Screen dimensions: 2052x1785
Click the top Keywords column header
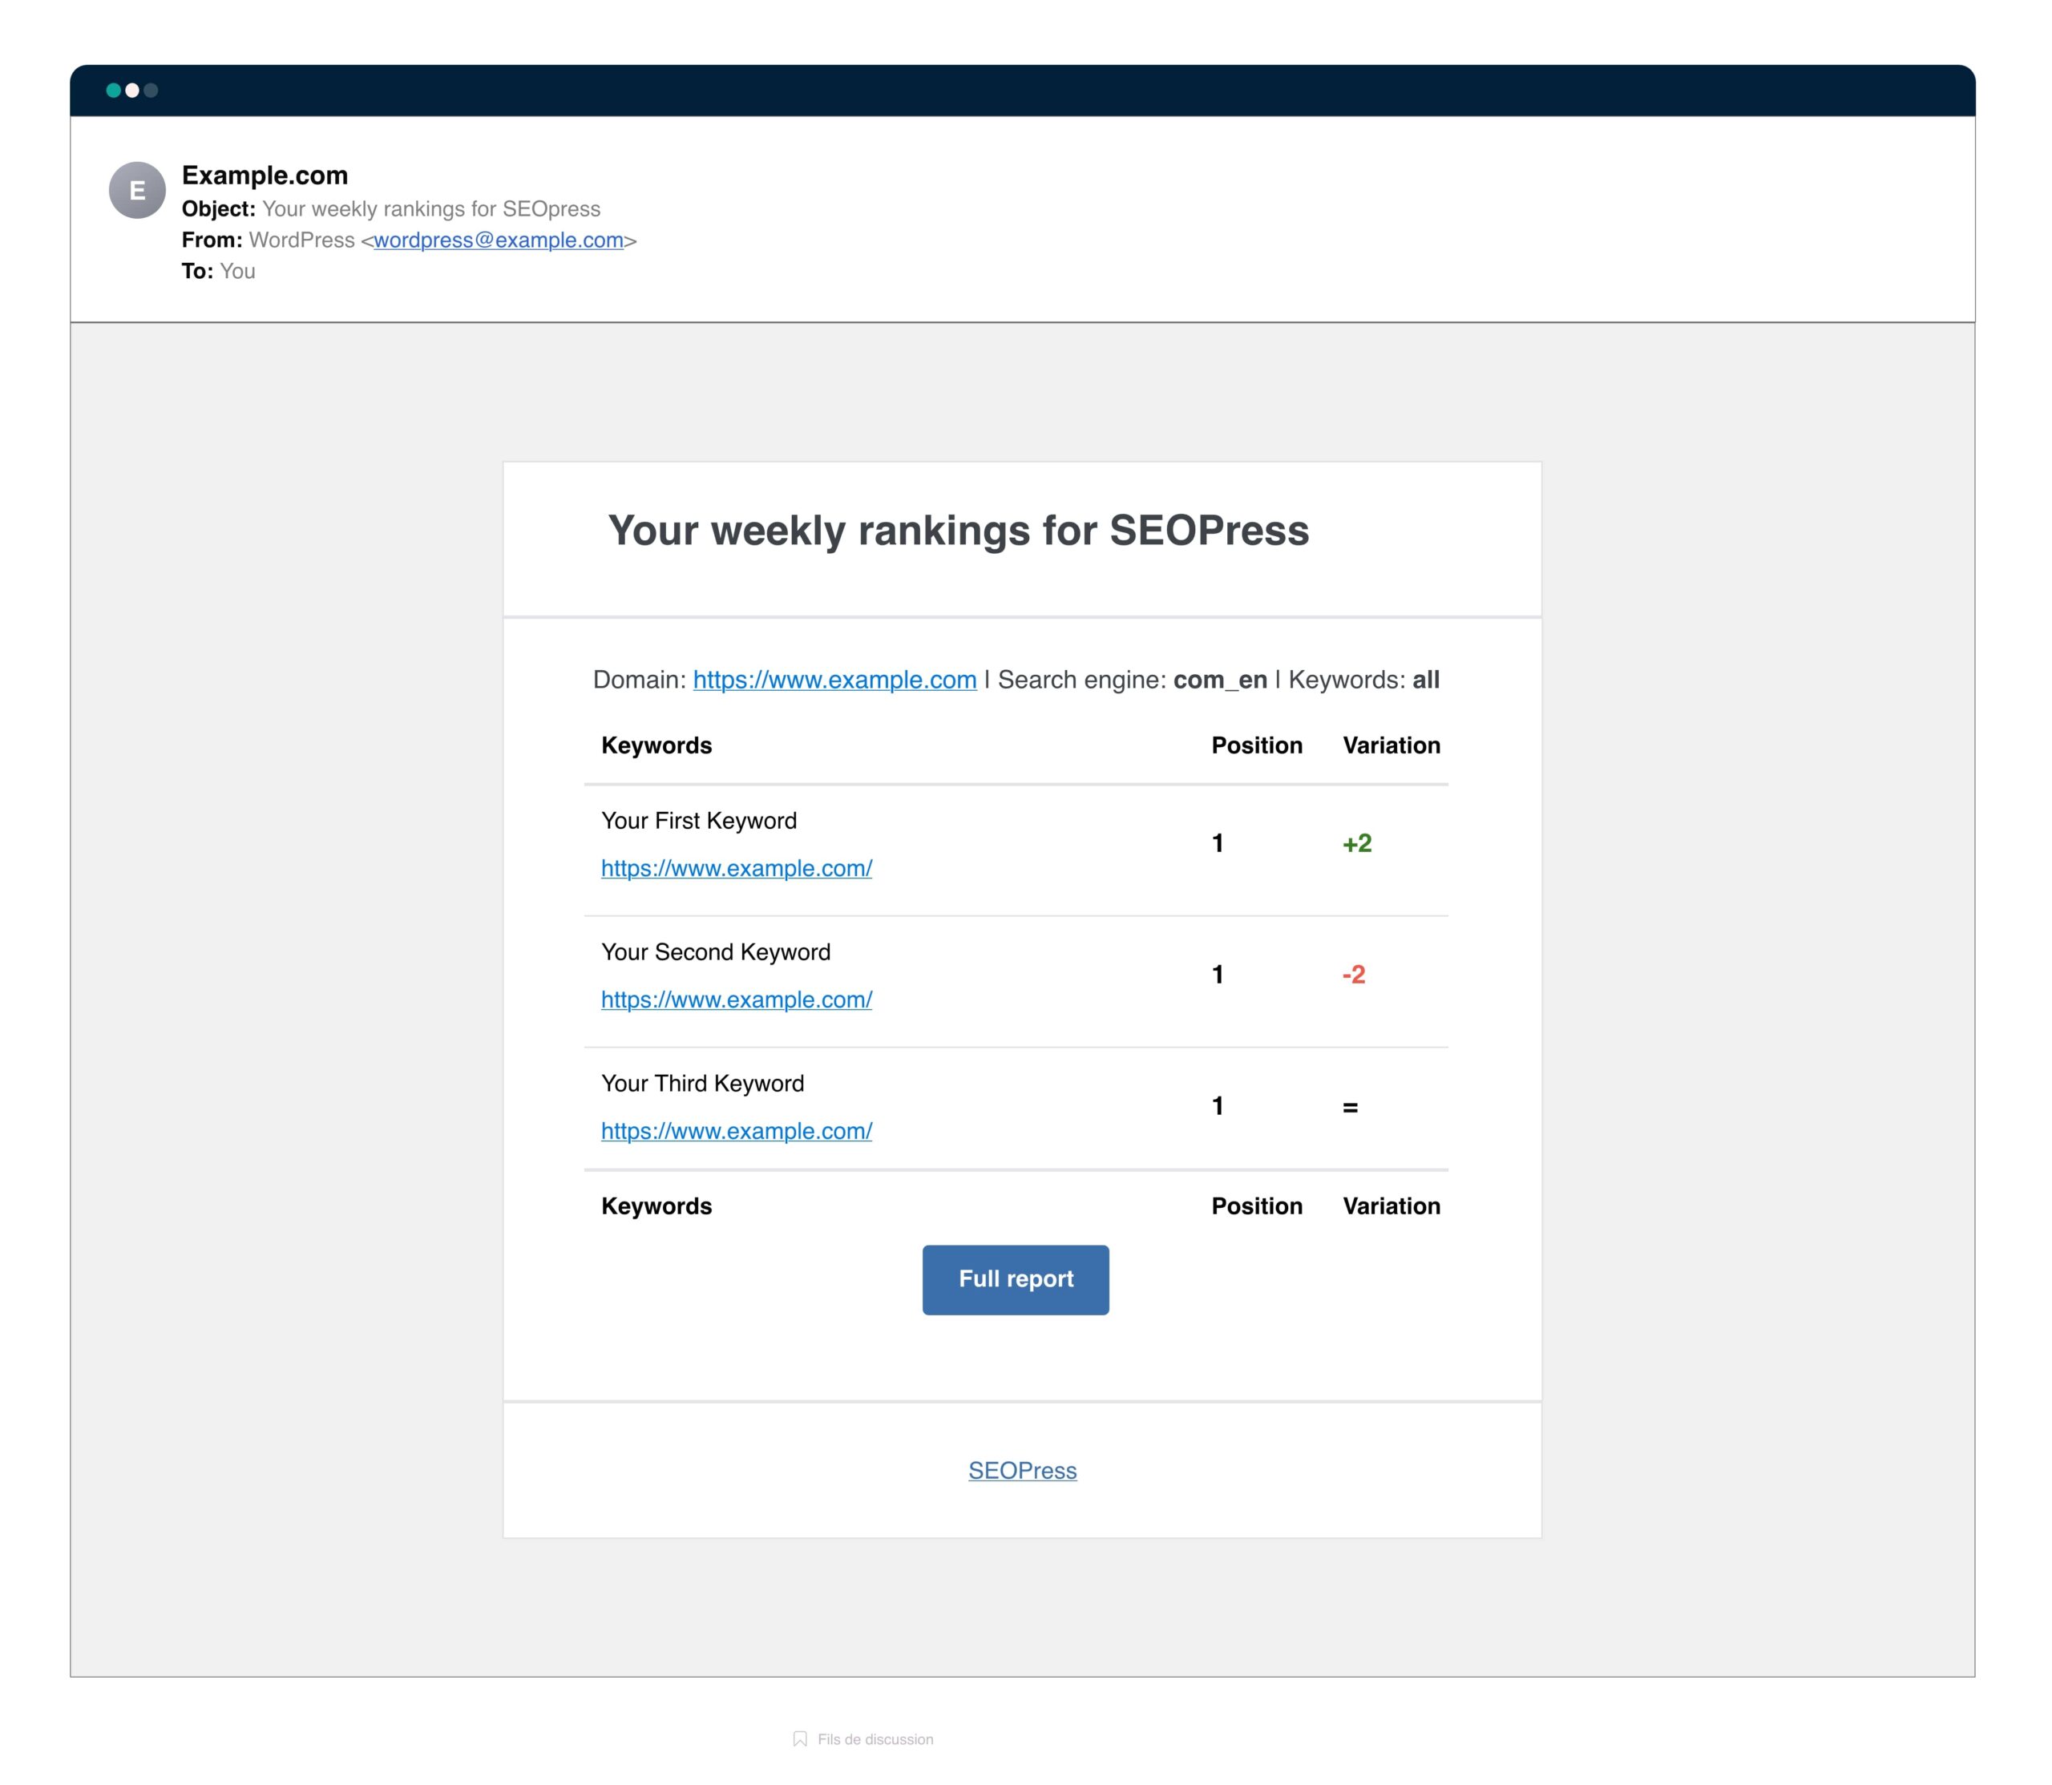tap(656, 745)
